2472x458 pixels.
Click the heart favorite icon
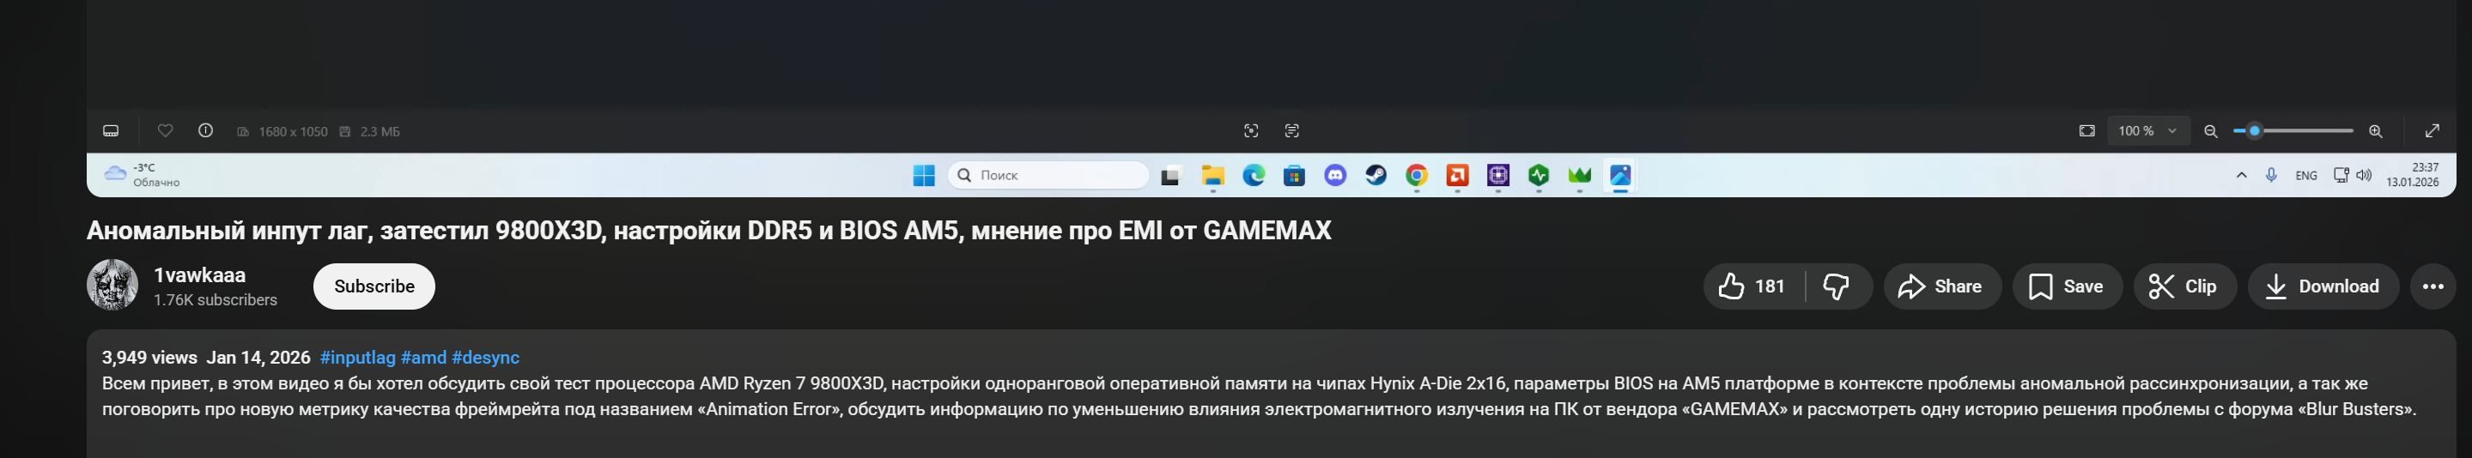click(165, 131)
